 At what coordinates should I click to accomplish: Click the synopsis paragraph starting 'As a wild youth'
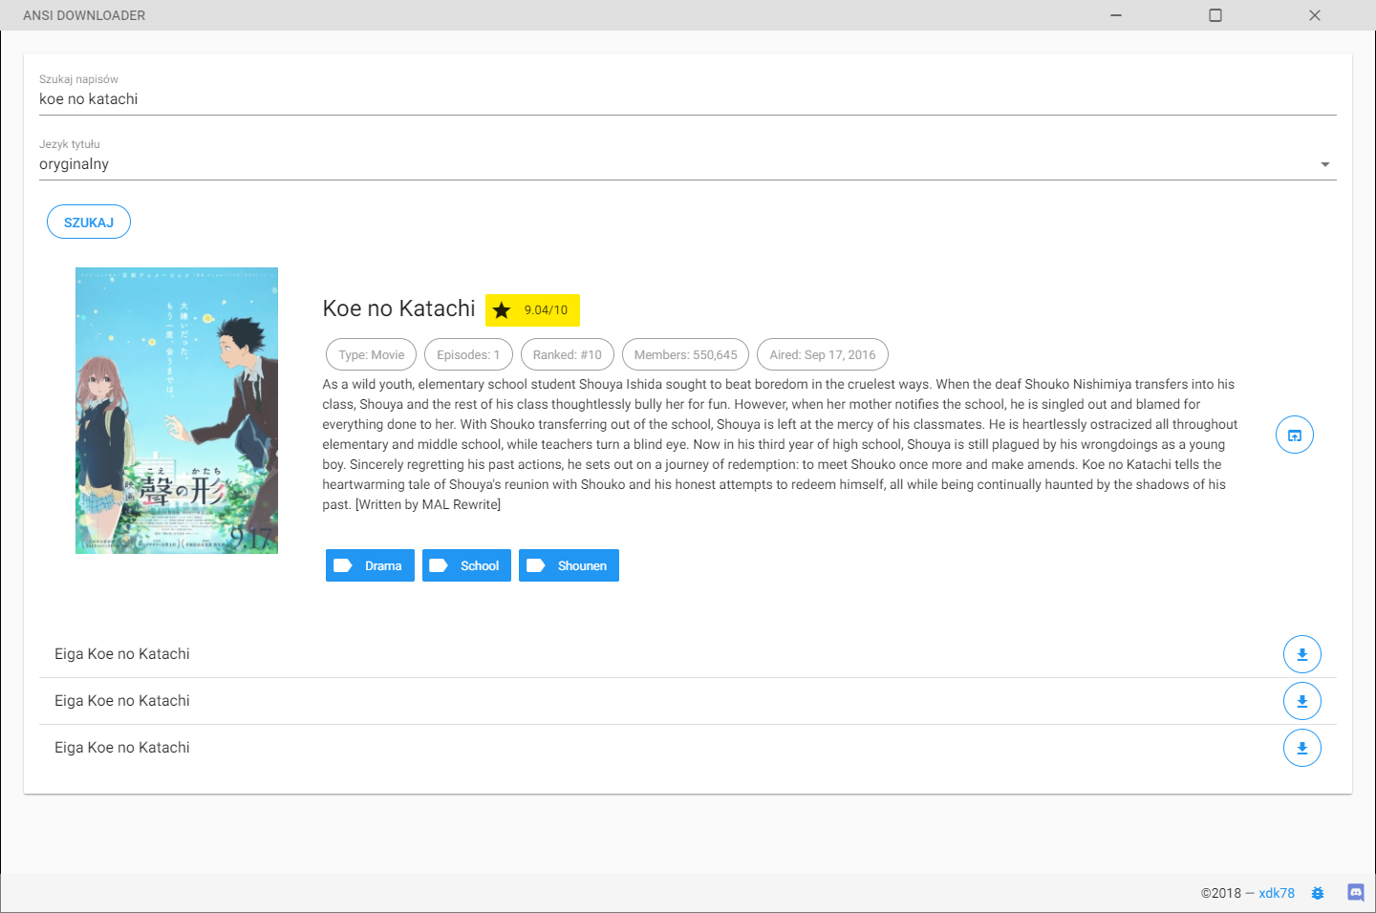pyautogui.click(x=780, y=444)
